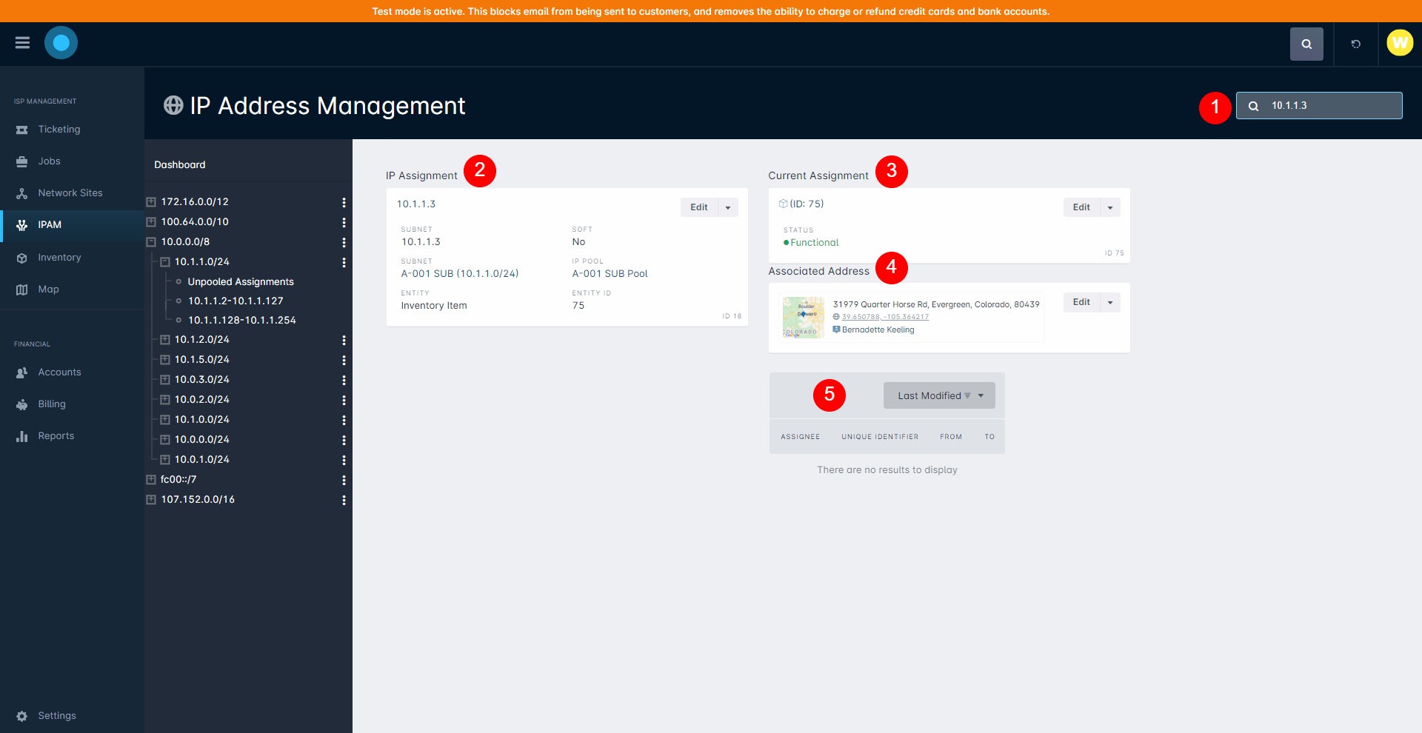Screen dimensions: 1422x733
Task: Select the 10.1.1.128-10.1.1.254 pool
Action: point(242,321)
